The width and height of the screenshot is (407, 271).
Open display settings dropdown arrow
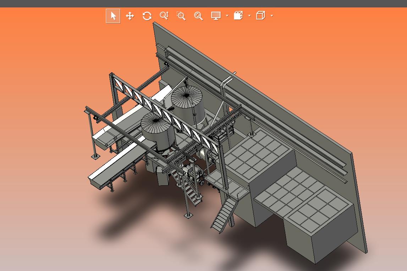227,16
